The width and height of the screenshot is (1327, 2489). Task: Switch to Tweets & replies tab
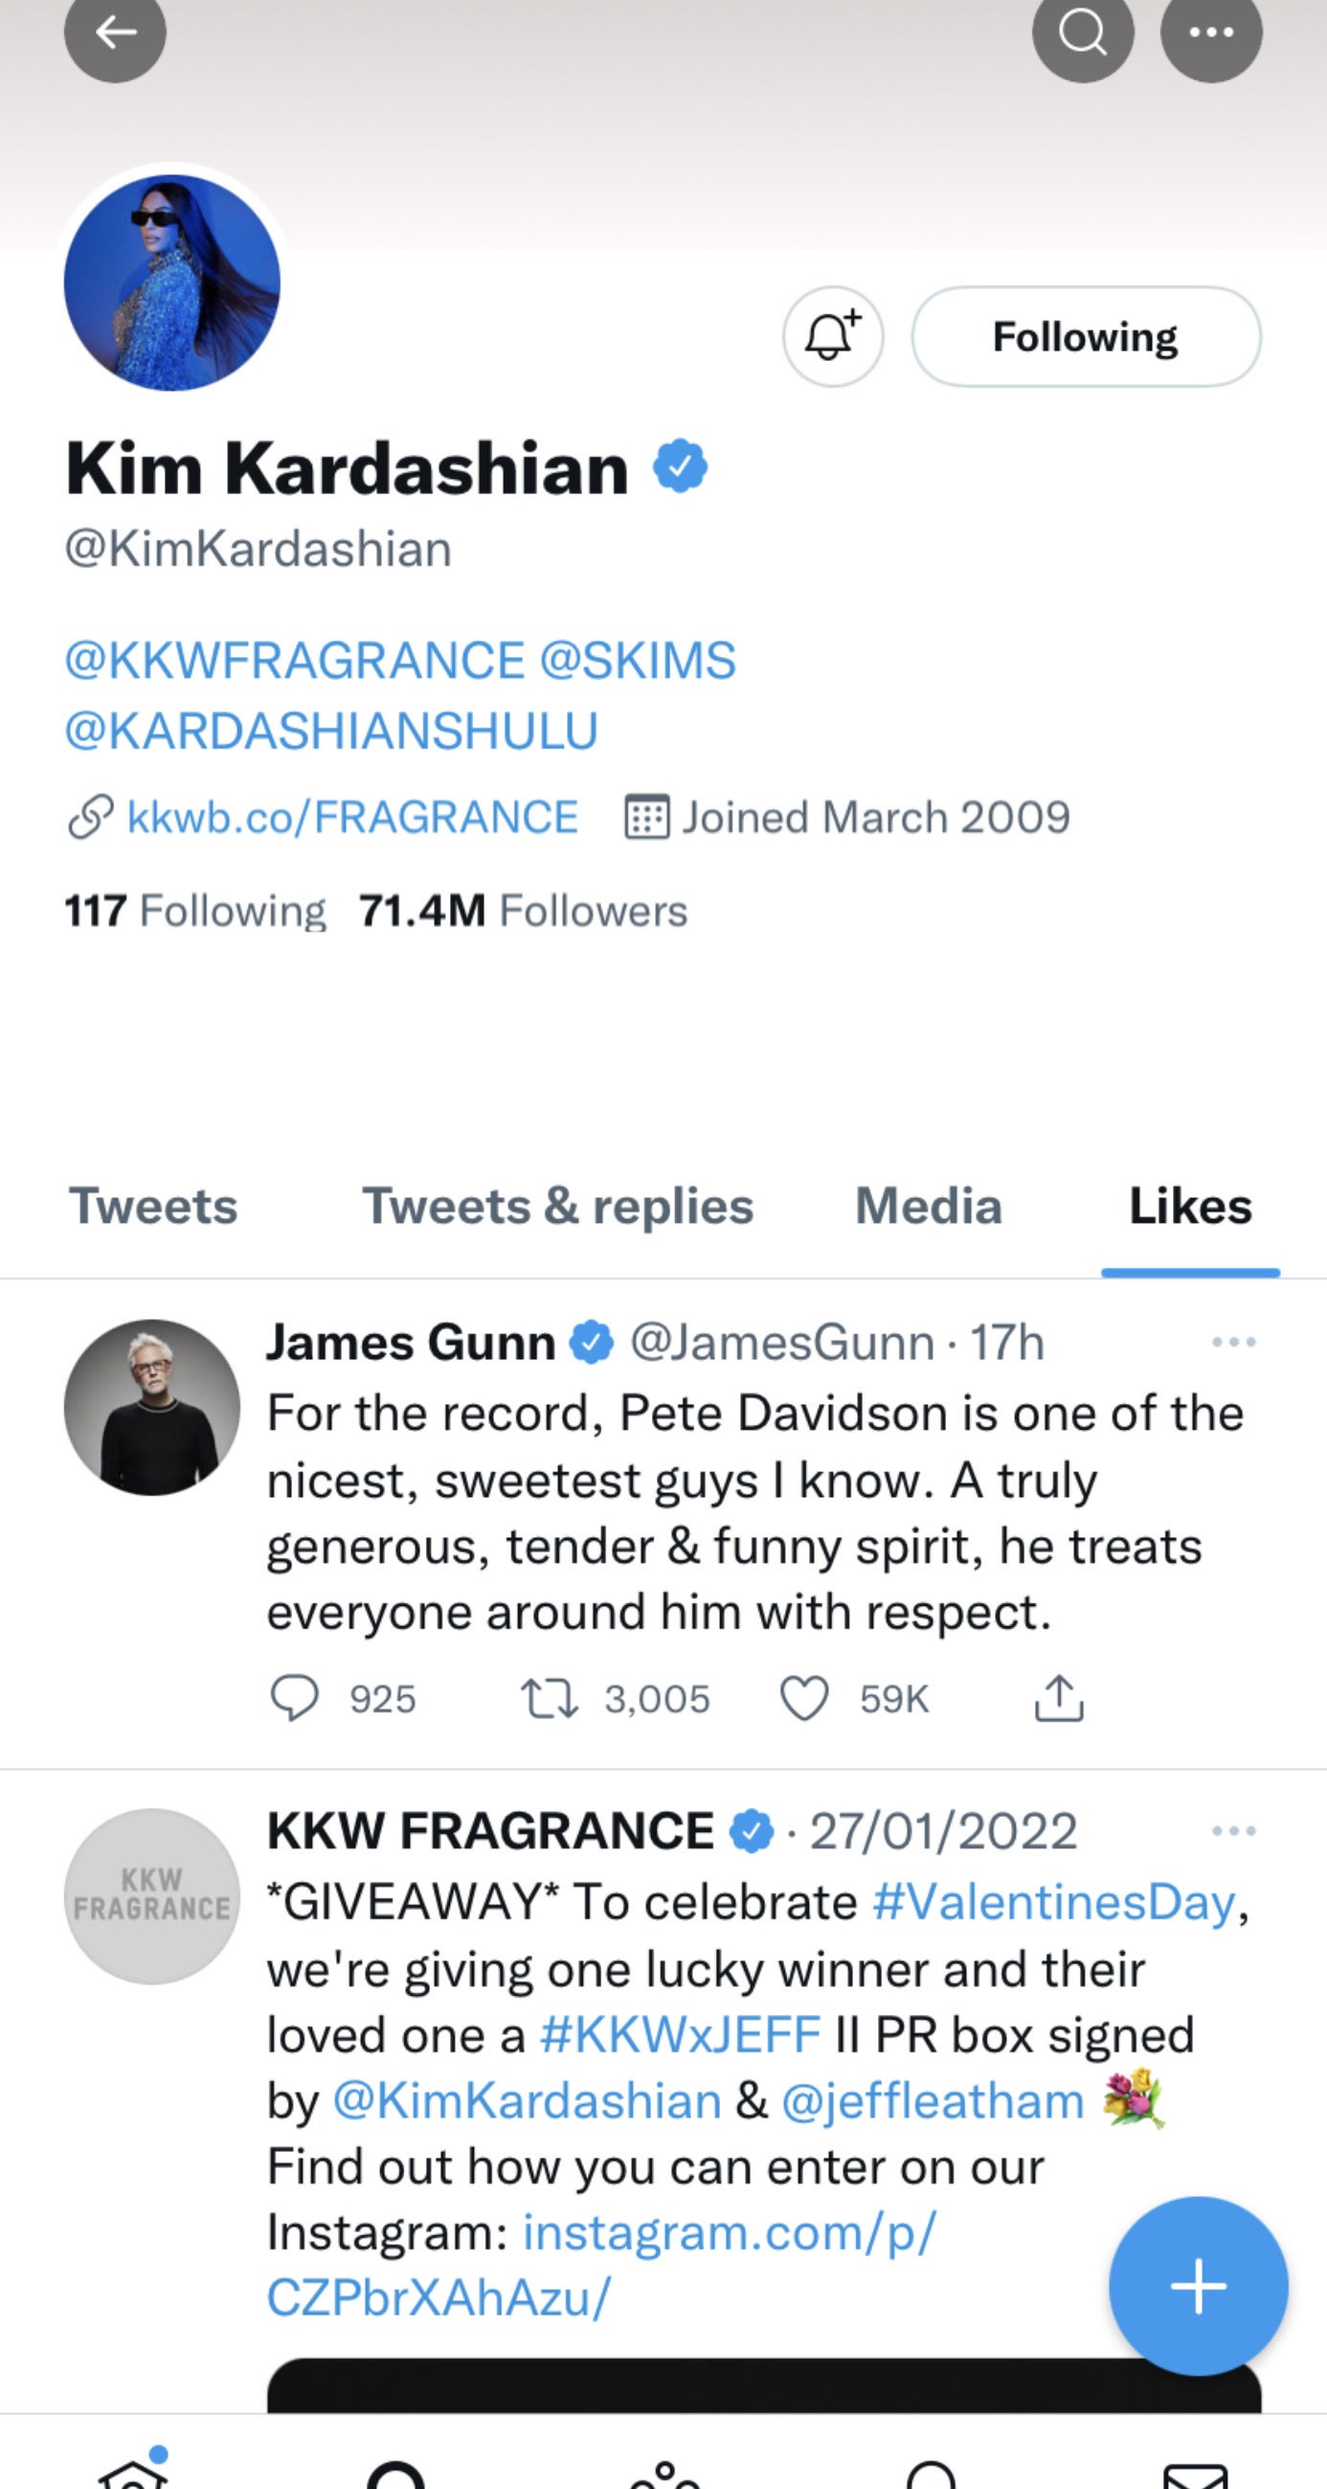click(x=557, y=1206)
